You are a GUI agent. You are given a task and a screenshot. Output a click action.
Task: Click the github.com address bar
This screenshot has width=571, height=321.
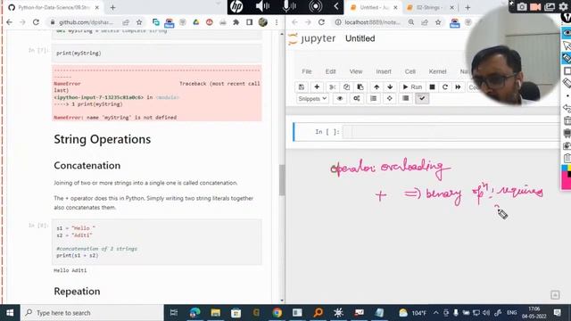click(86, 22)
